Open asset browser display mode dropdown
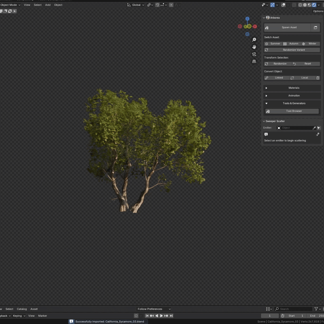The width and height of the screenshot is (324, 324). [x=269, y=309]
